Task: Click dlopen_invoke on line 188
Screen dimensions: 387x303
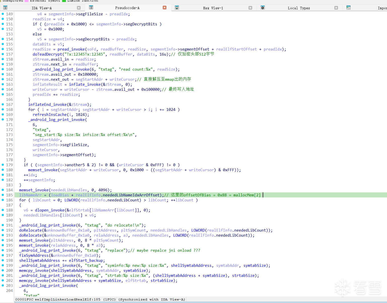Action: click(50, 210)
